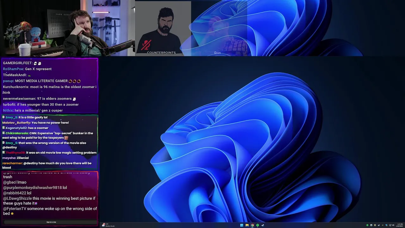405x228 pixels.
Task: Open File Explorer from the taskbar
Action: (247, 225)
